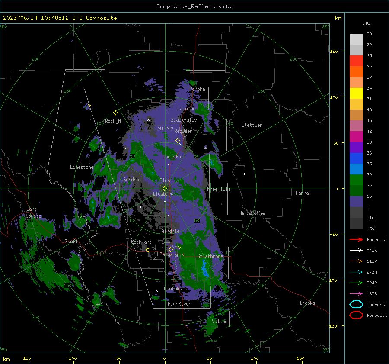The image size is (389, 364).
Task: Click the Composite_Reflectivity title
Action: pos(194,6)
